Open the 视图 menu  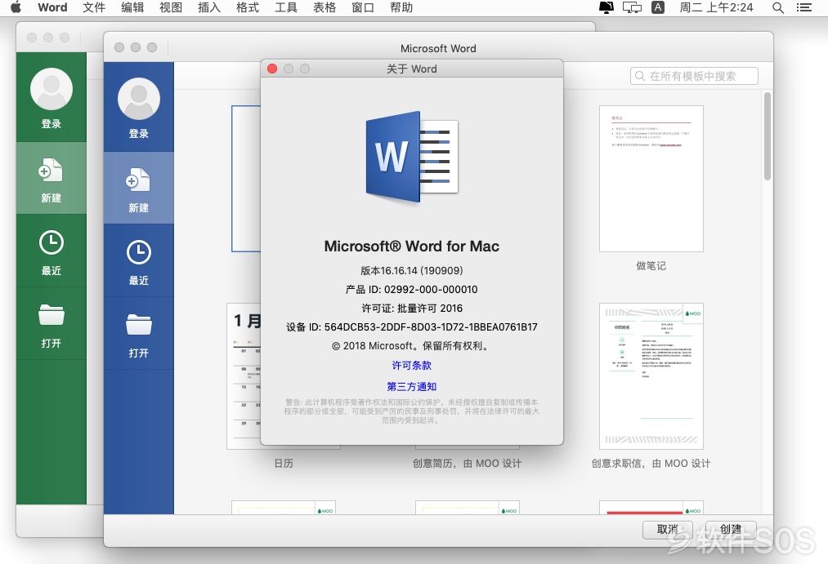click(171, 7)
